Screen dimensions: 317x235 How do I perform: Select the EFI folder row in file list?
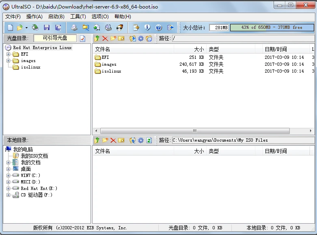click(203, 58)
